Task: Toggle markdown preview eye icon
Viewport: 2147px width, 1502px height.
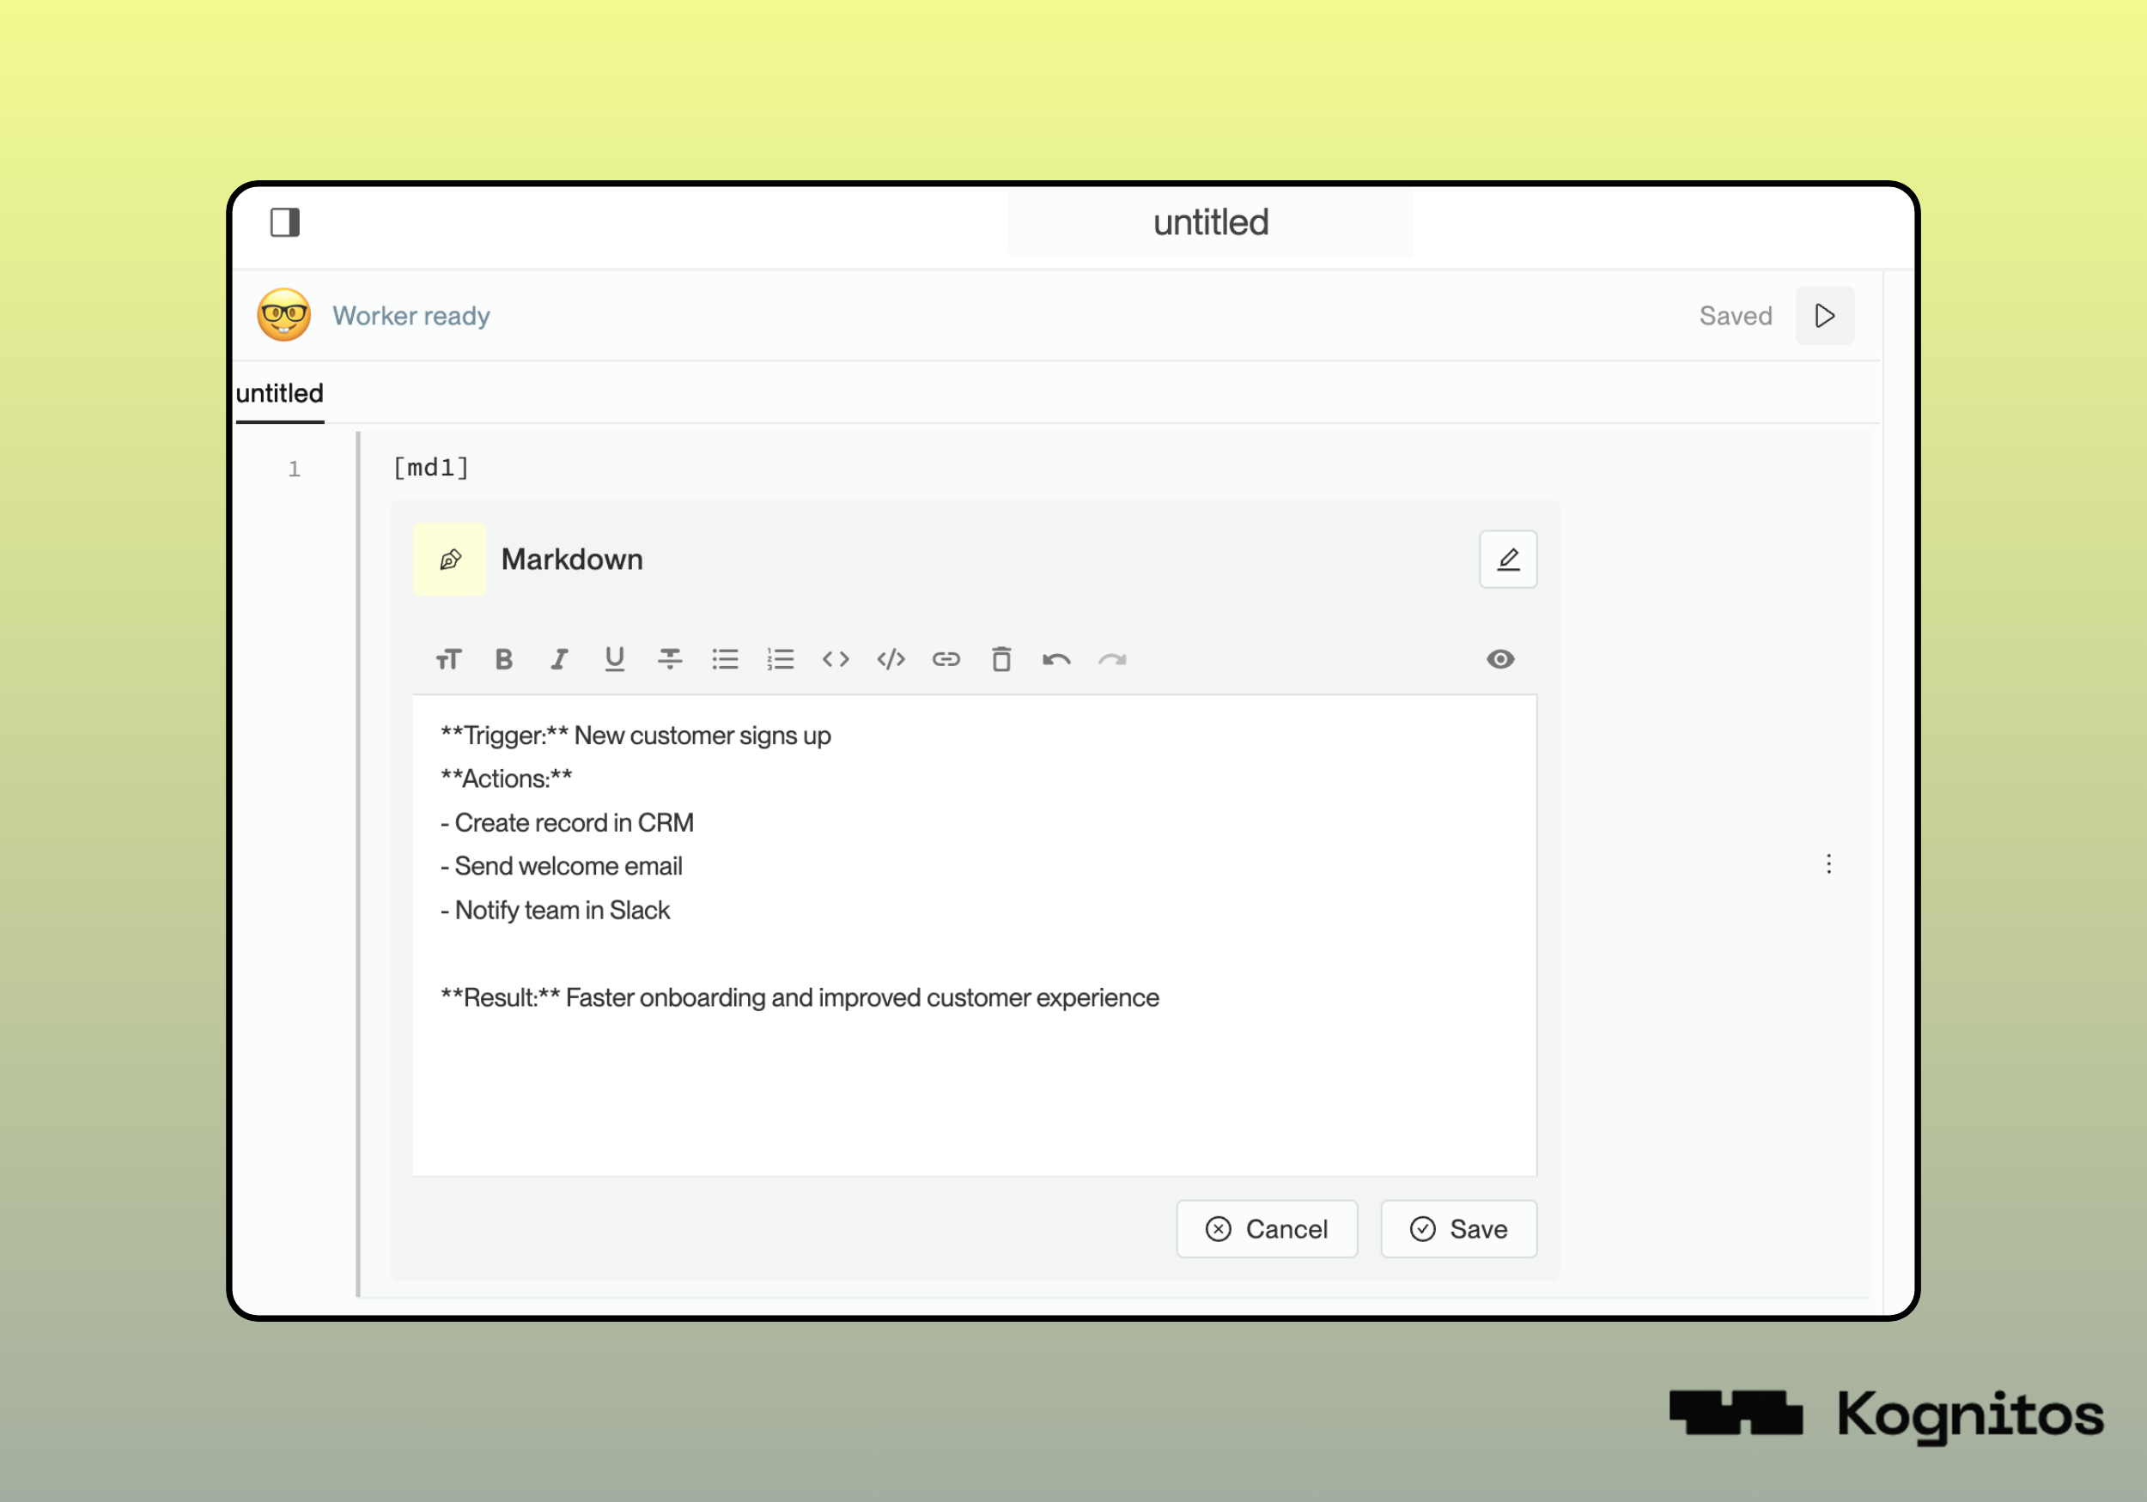Action: pyautogui.click(x=1500, y=660)
